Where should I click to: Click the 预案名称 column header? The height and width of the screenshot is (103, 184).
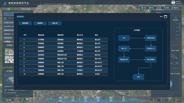[41, 35]
